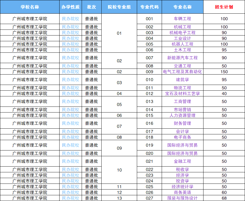
Task: Select major name 电子商务
Action: point(182,137)
